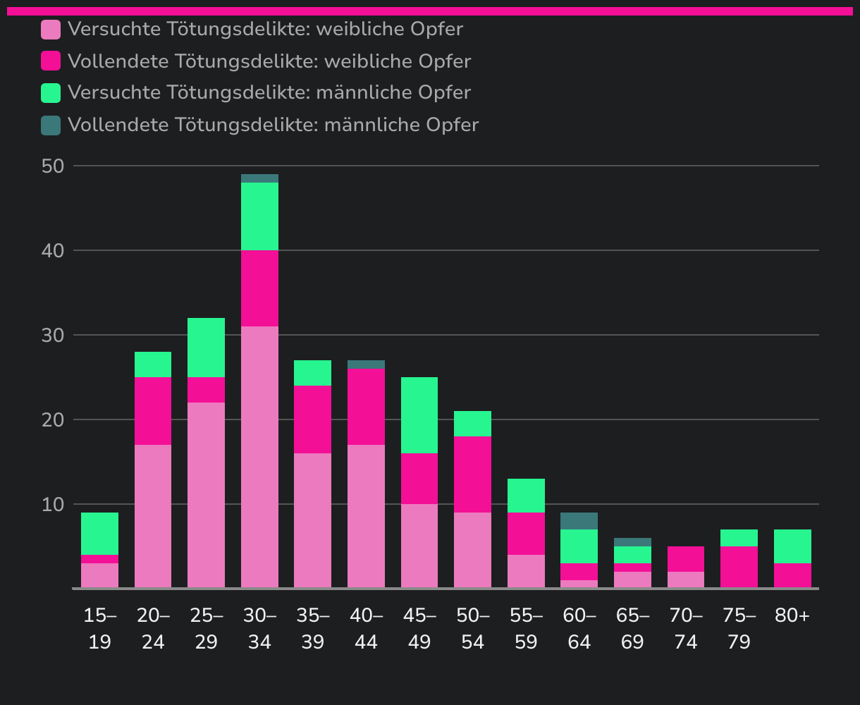
Task: Hide series 'Vollendete Tötungsdelikte: männliche Opfer' via label
Action: coord(273,125)
